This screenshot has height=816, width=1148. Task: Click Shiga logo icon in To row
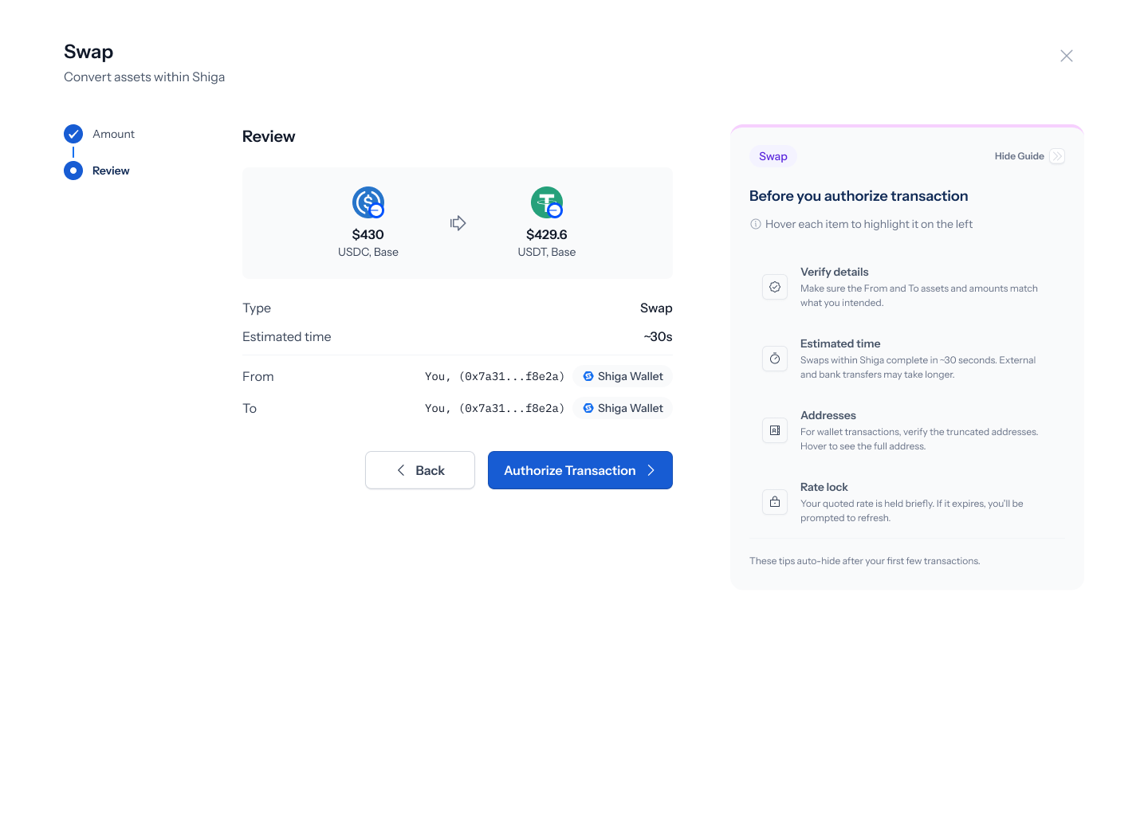[588, 408]
